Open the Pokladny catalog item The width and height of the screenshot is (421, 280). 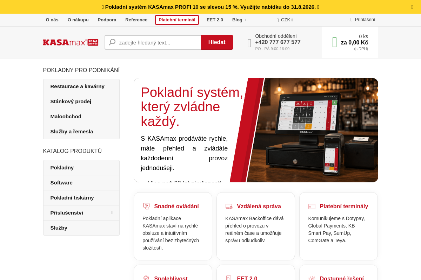(81, 168)
